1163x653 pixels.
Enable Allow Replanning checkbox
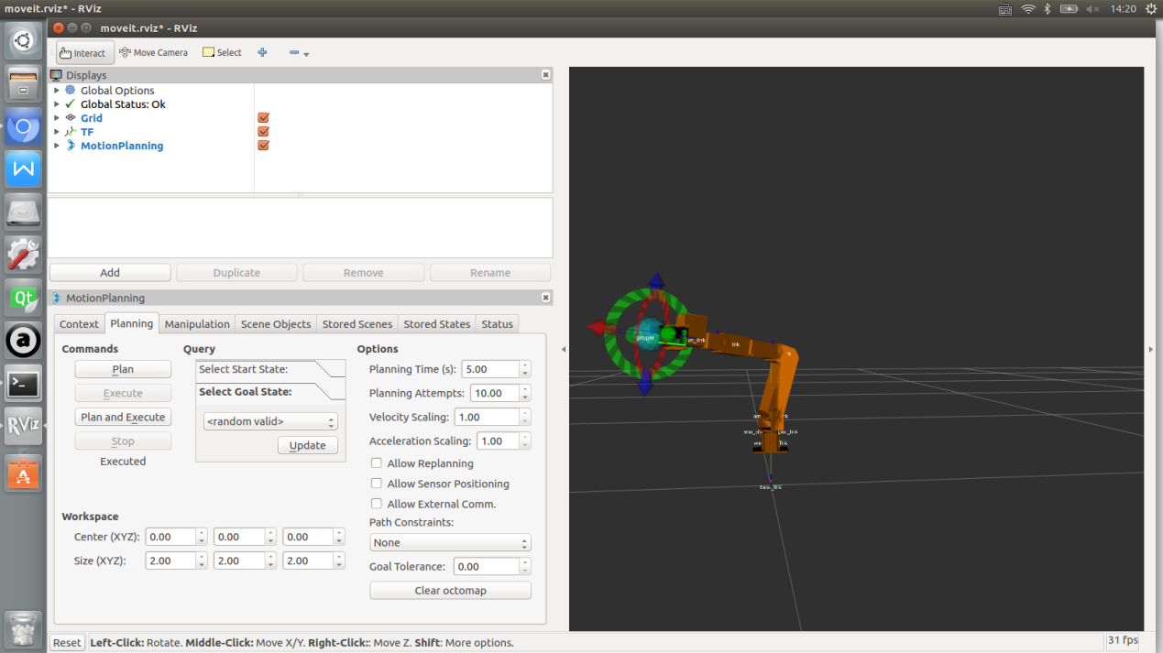point(377,463)
